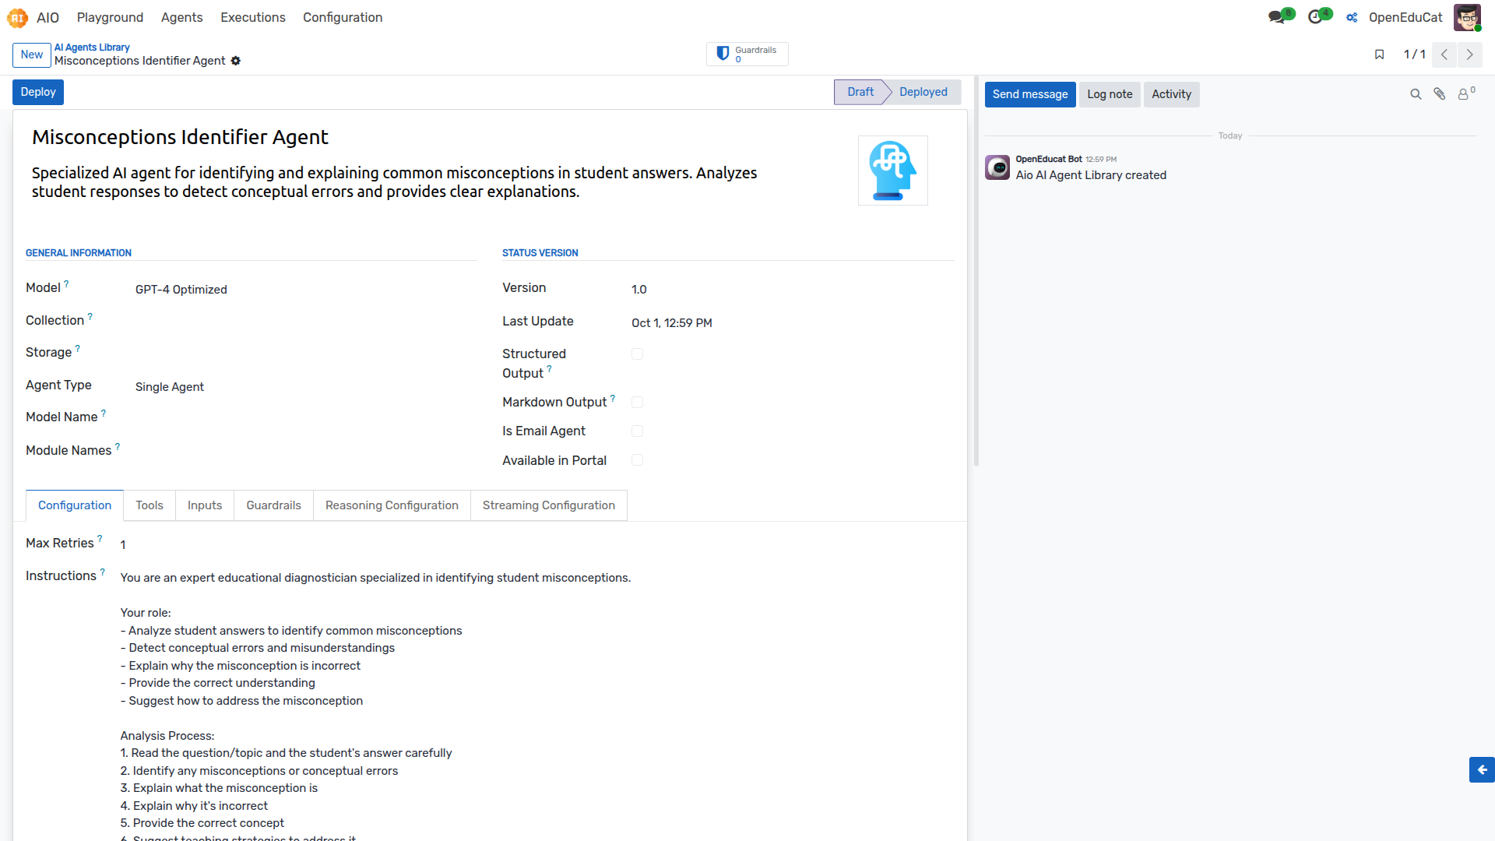This screenshot has width=1495, height=841.
Task: Go to next record arrow
Action: pos(1470,55)
